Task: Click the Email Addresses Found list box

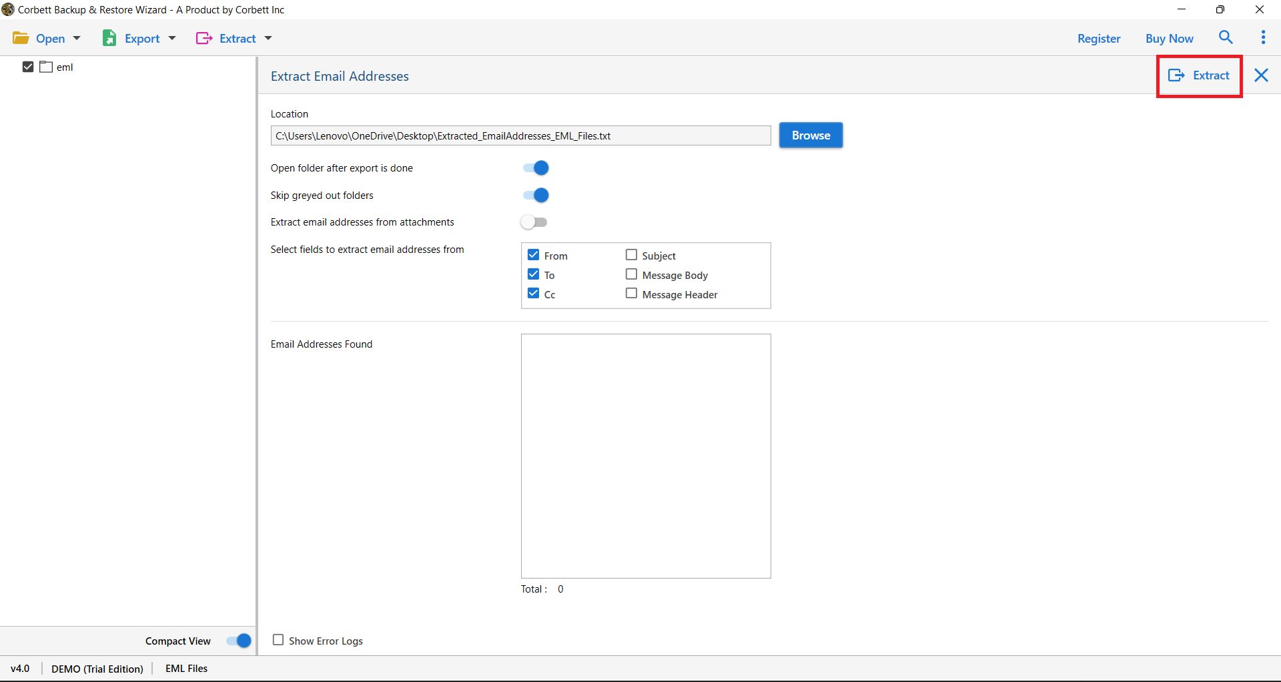Action: pos(646,456)
